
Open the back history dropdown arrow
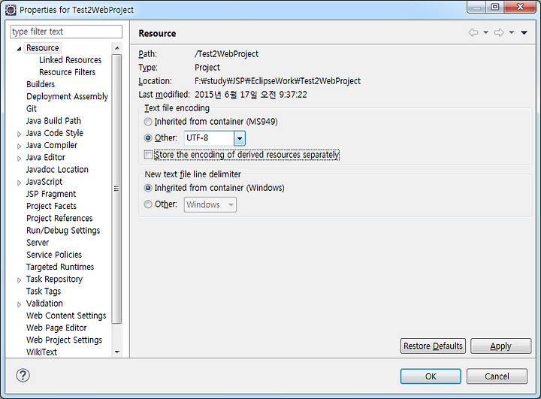(486, 32)
